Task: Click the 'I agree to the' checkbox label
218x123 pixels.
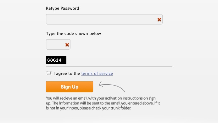Action: click(x=67, y=73)
